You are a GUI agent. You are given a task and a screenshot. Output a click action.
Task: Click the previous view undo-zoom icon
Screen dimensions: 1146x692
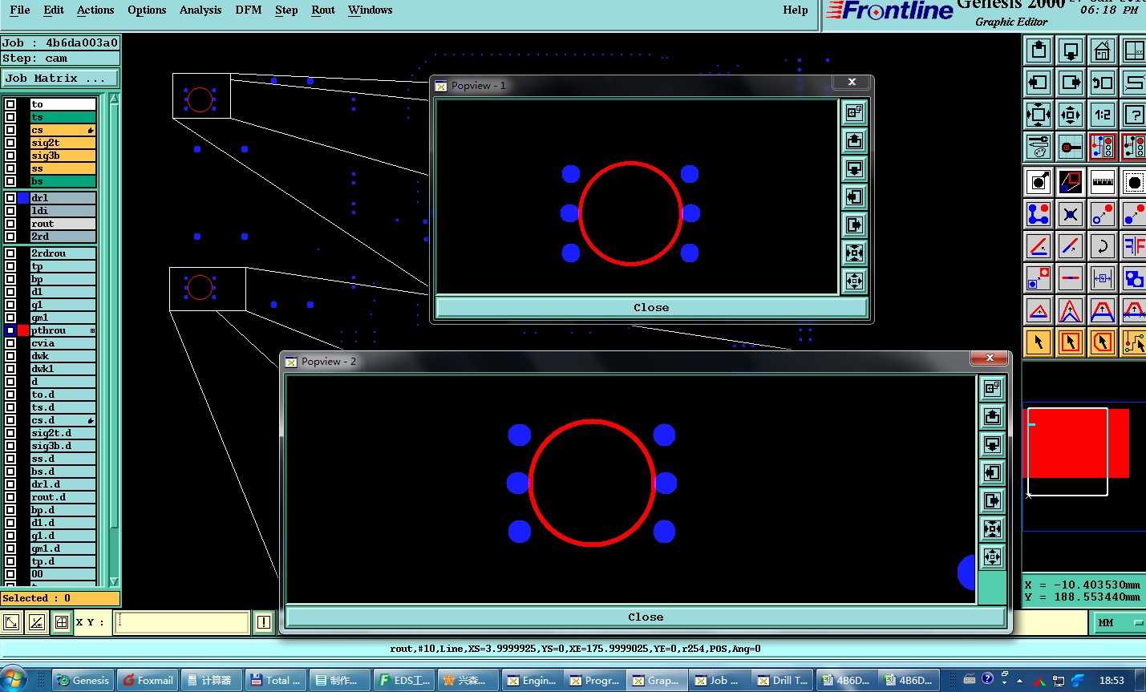point(1103,83)
